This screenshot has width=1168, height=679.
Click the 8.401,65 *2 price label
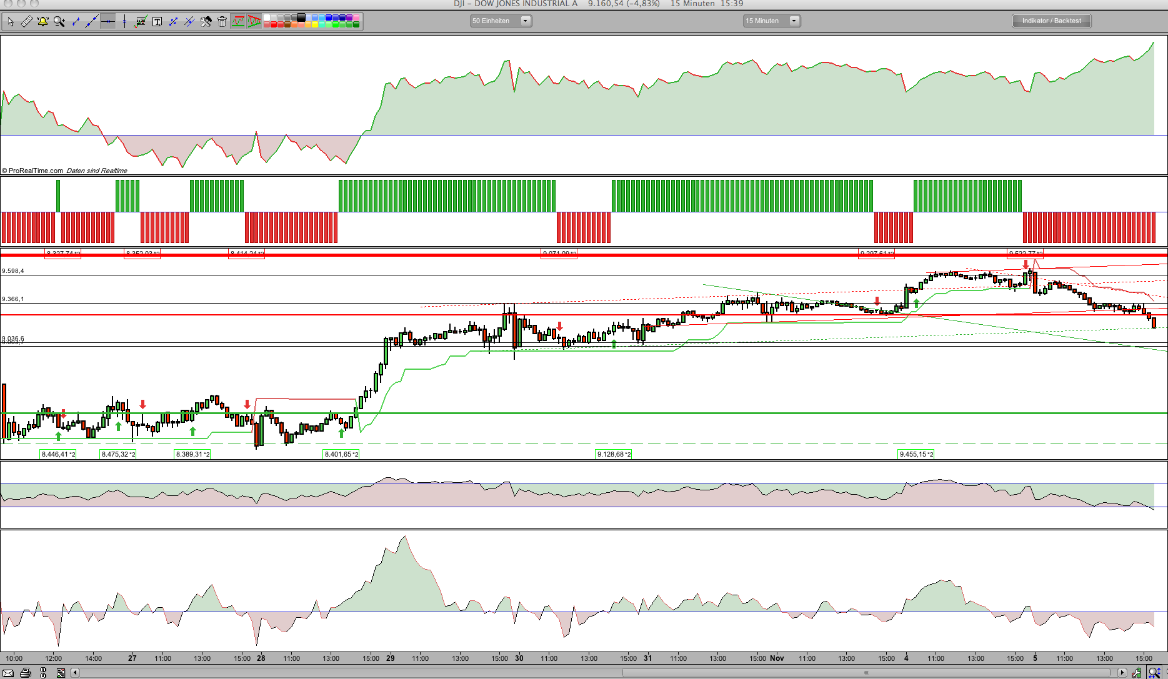coord(341,454)
